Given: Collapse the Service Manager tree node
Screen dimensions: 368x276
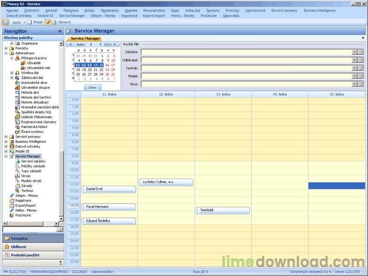Looking at the screenshot, I should [x=6, y=156].
